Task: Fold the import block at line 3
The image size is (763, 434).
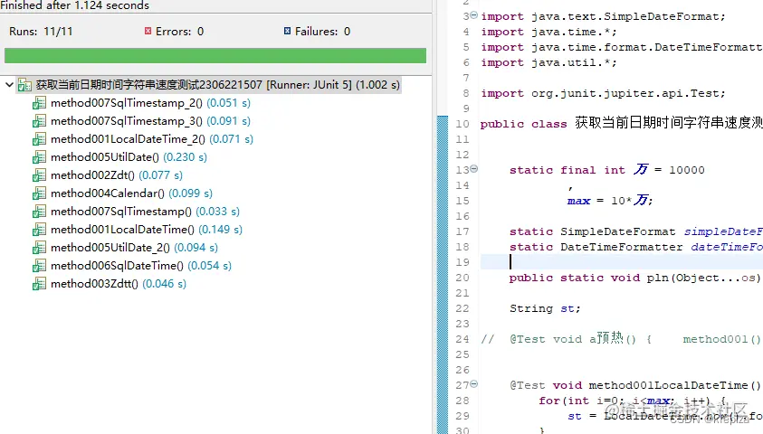Action: point(474,15)
